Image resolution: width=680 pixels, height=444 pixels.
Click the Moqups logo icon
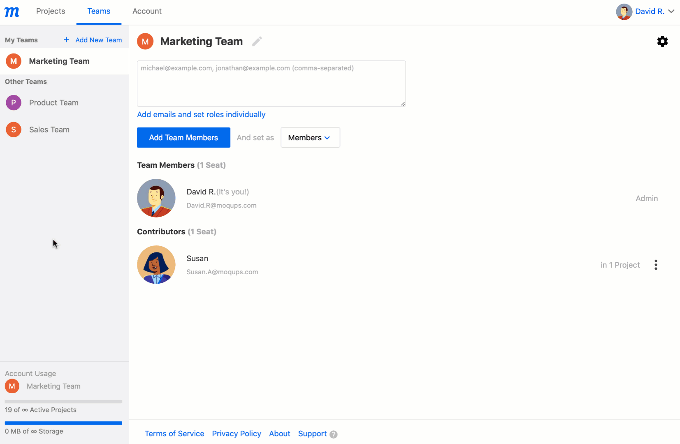coord(12,12)
